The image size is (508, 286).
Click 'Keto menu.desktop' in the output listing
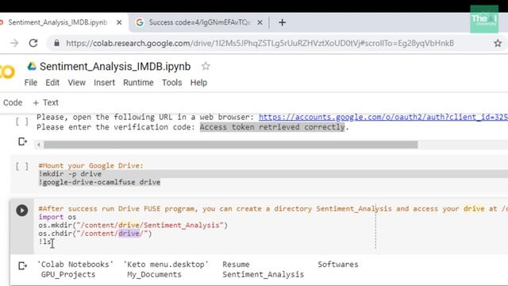tap(166, 265)
